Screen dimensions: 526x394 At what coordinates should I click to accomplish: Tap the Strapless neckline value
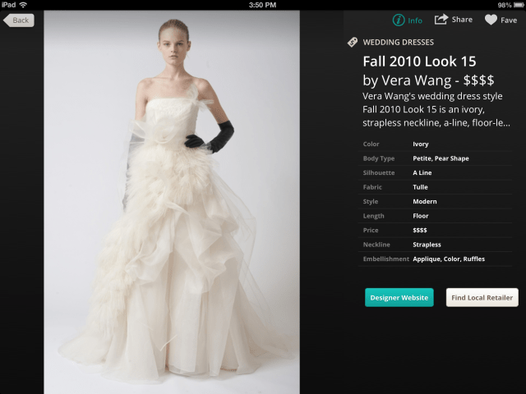click(x=427, y=245)
